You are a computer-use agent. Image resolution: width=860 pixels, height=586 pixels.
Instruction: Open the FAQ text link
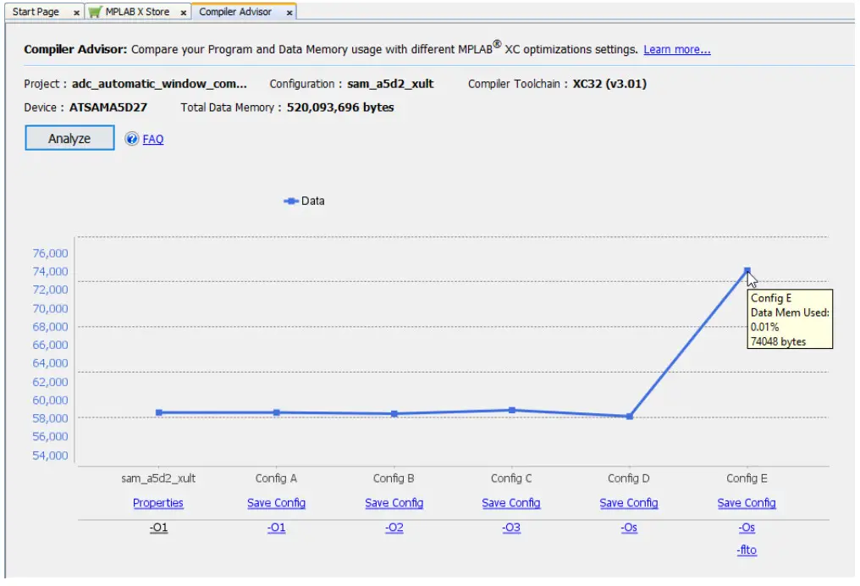point(153,139)
